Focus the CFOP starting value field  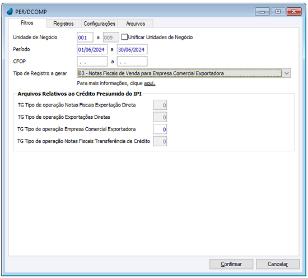[x=92, y=61]
